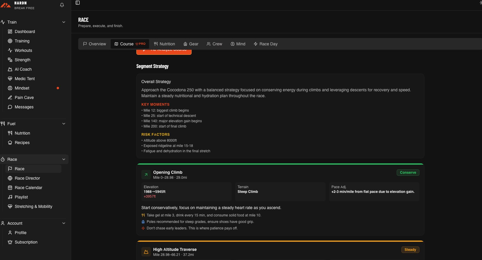482x260 pixels.
Task: Click the Conserve strategy badge
Action: pyautogui.click(x=408, y=173)
